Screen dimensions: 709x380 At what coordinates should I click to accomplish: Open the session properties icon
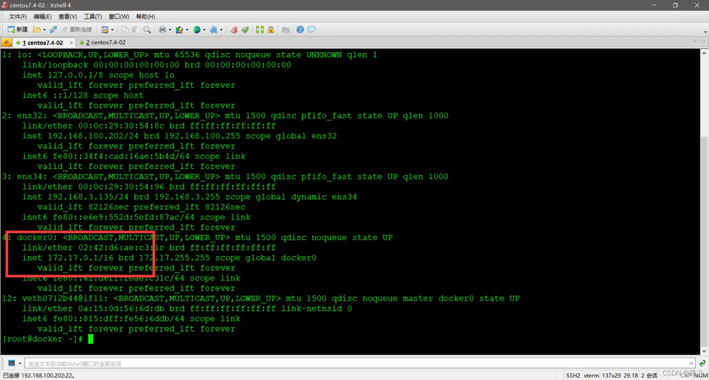[x=105, y=29]
